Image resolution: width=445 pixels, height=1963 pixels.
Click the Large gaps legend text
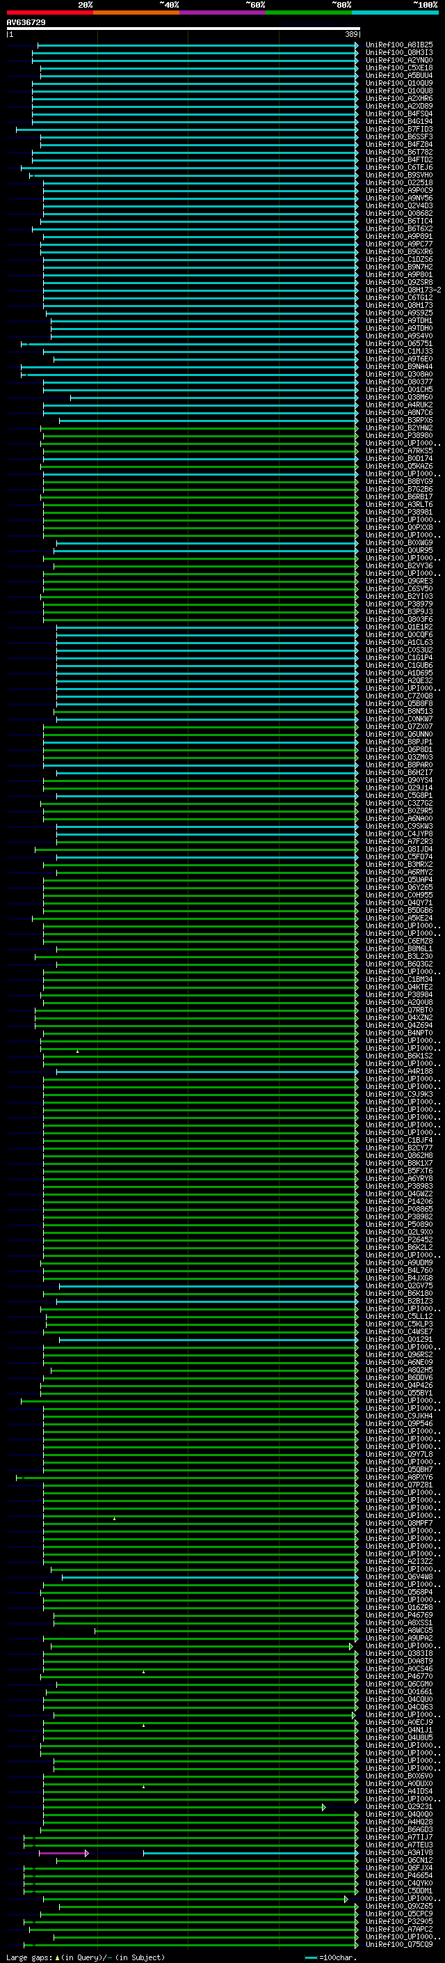[86, 1957]
